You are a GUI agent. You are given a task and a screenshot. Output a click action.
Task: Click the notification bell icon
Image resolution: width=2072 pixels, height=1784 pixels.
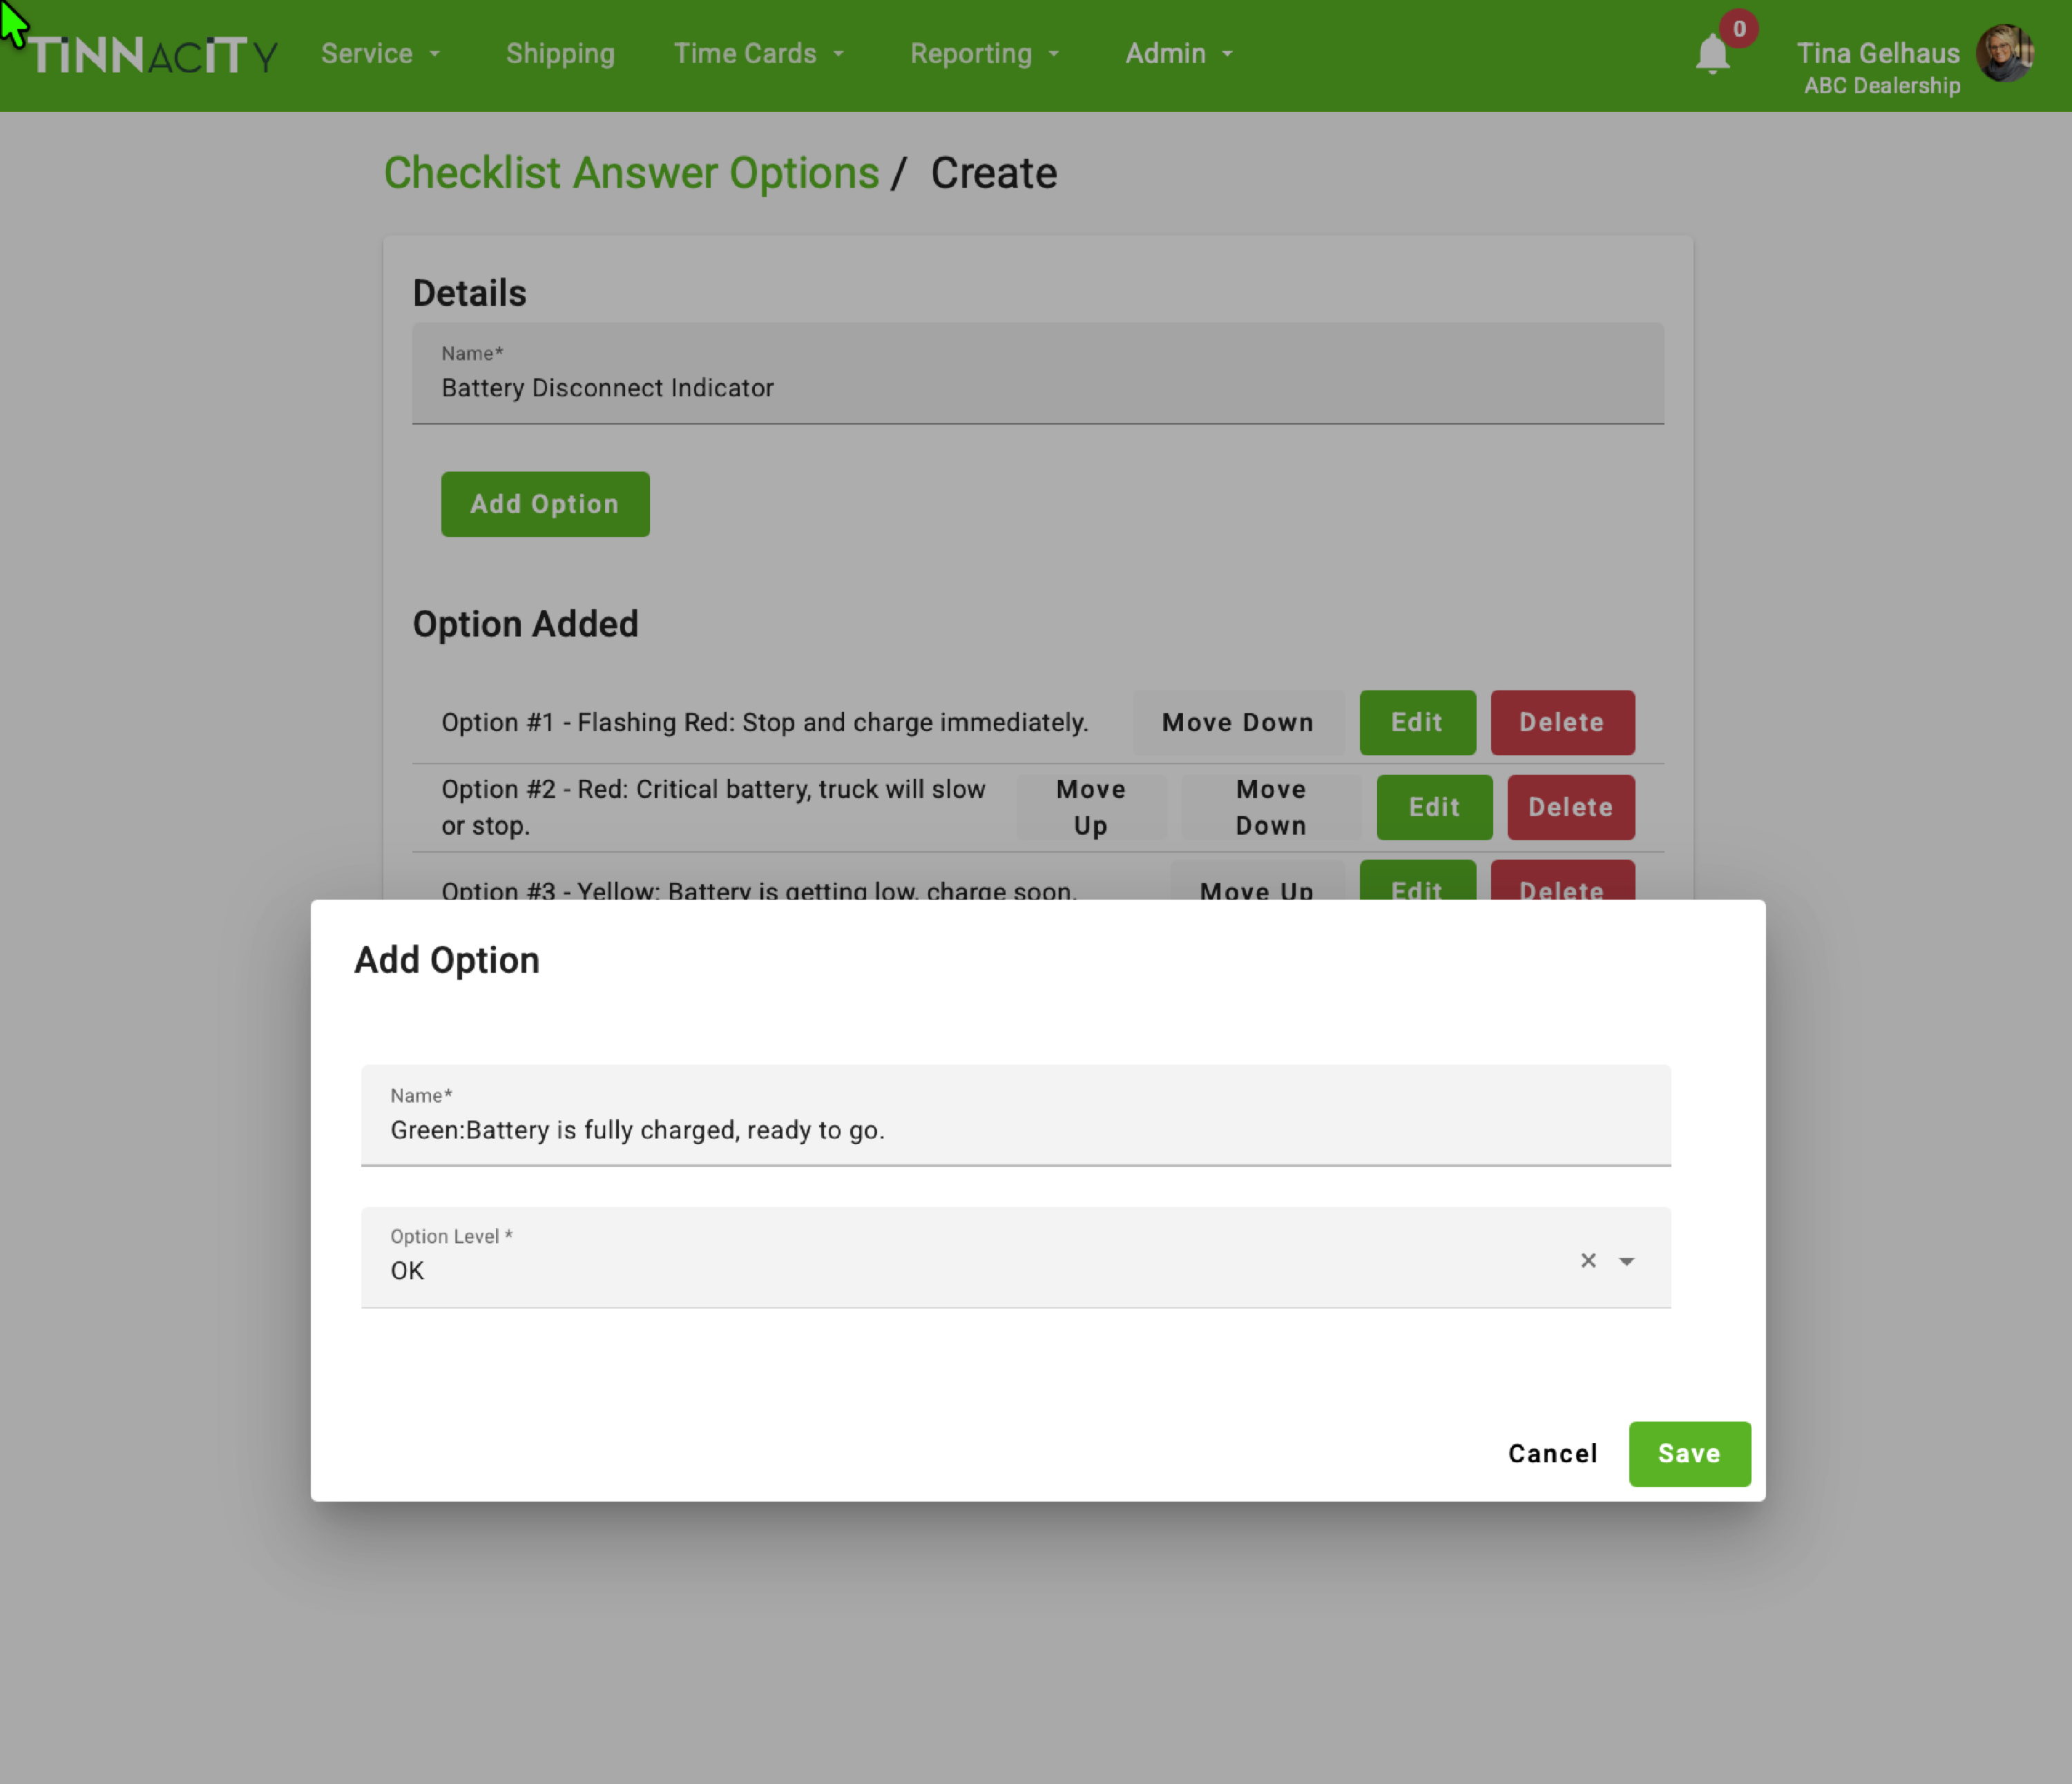[x=1712, y=55]
